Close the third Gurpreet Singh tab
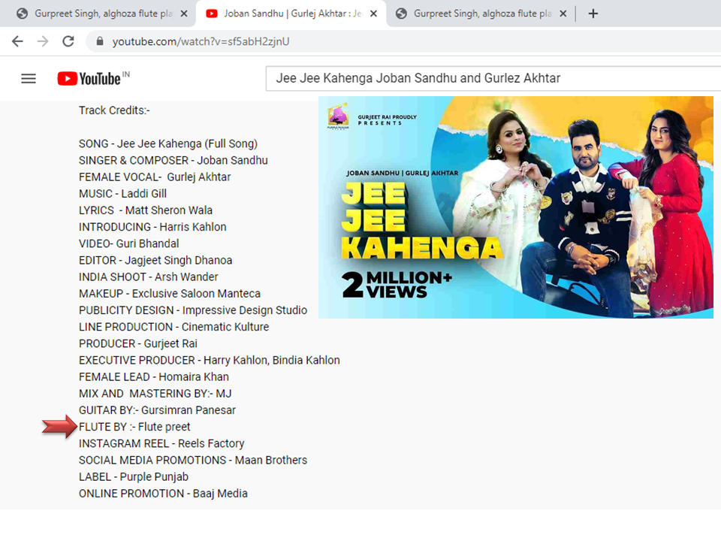 pos(563,14)
